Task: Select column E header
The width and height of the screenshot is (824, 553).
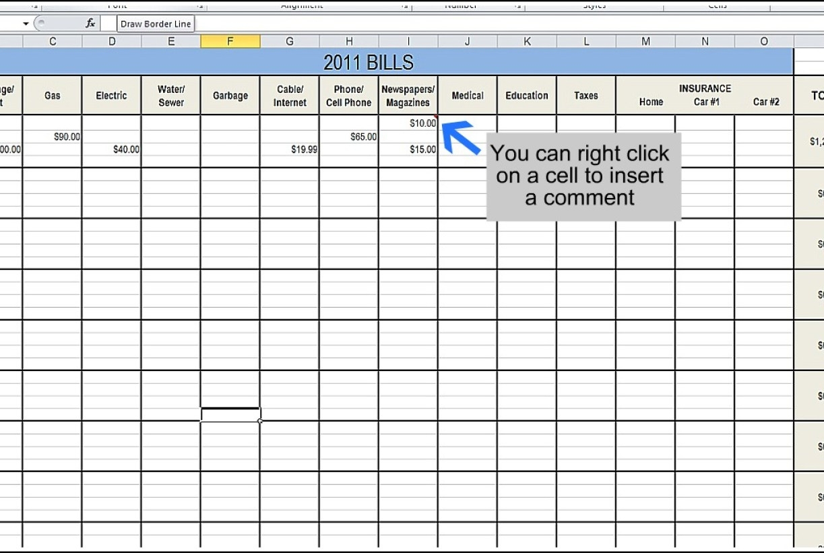Action: [171, 42]
